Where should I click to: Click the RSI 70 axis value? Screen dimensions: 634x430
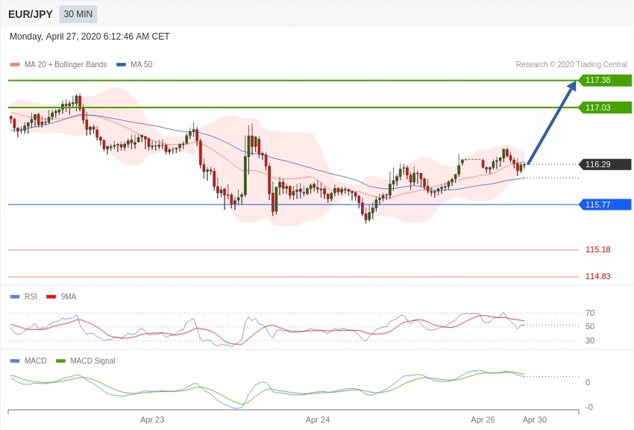tap(590, 313)
